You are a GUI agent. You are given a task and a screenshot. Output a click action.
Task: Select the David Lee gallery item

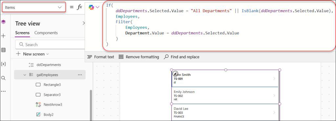click(x=225, y=112)
